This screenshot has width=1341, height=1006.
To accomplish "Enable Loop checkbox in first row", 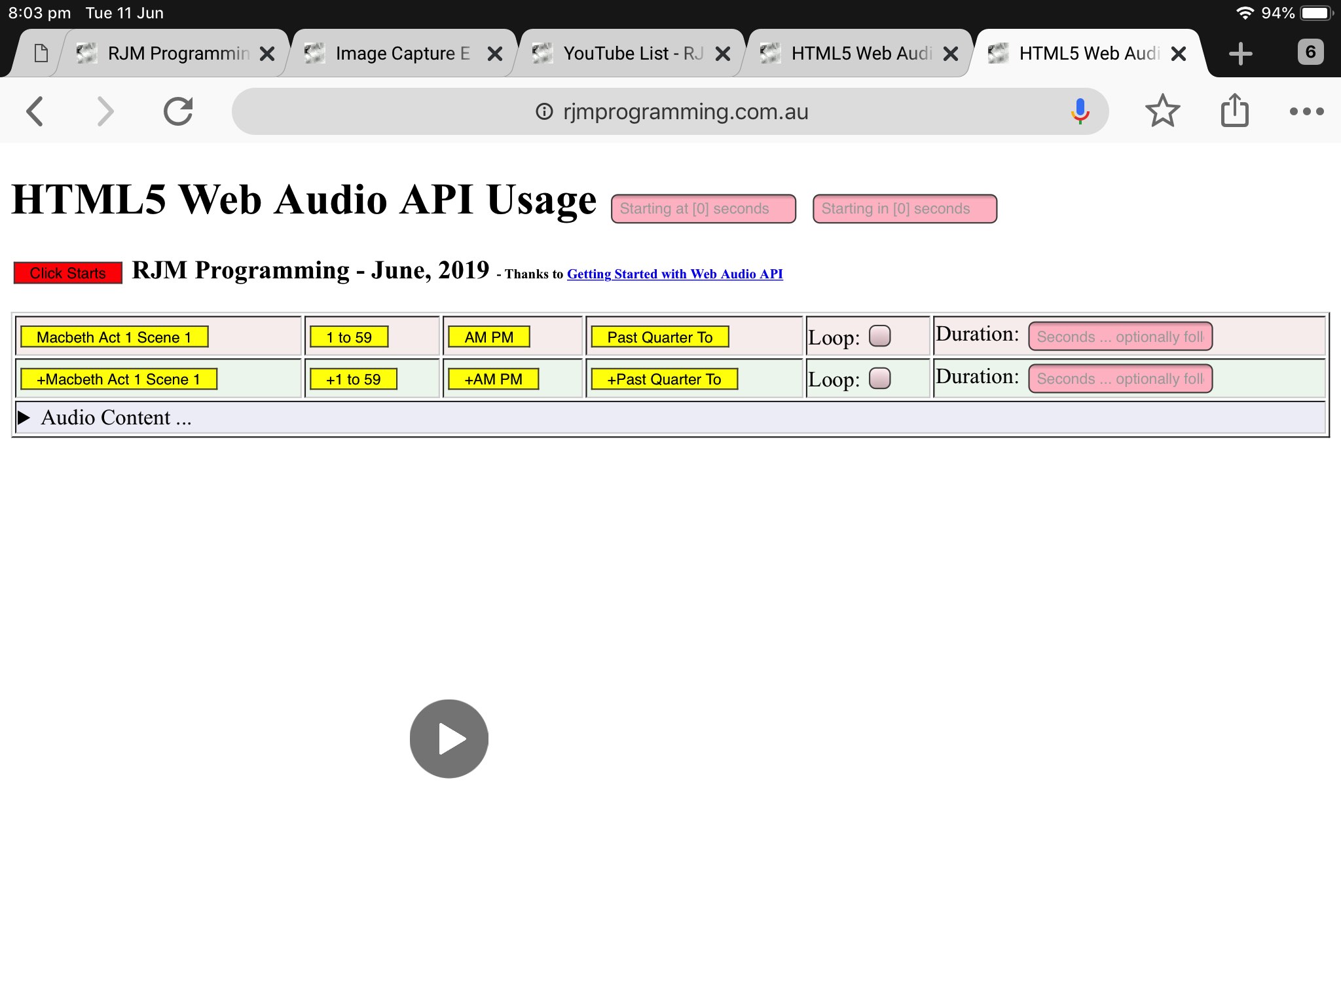I will pyautogui.click(x=879, y=336).
